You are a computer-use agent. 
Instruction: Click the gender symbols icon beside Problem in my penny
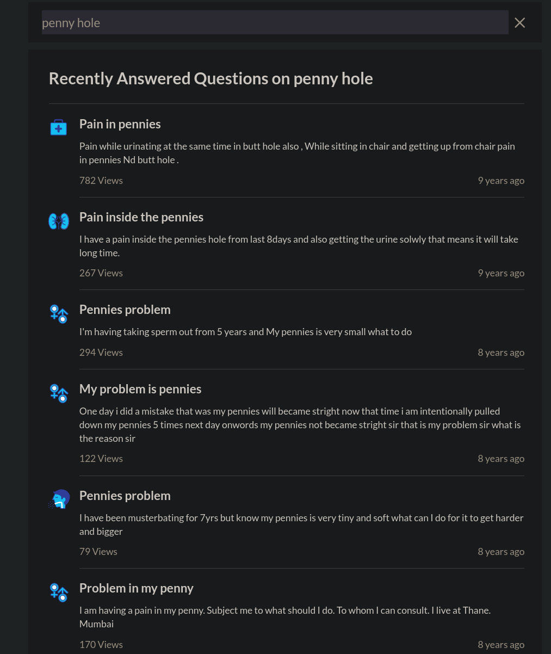point(59,593)
